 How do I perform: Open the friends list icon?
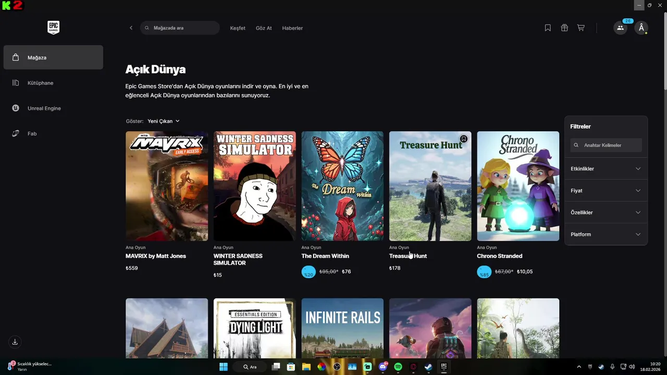(620, 28)
